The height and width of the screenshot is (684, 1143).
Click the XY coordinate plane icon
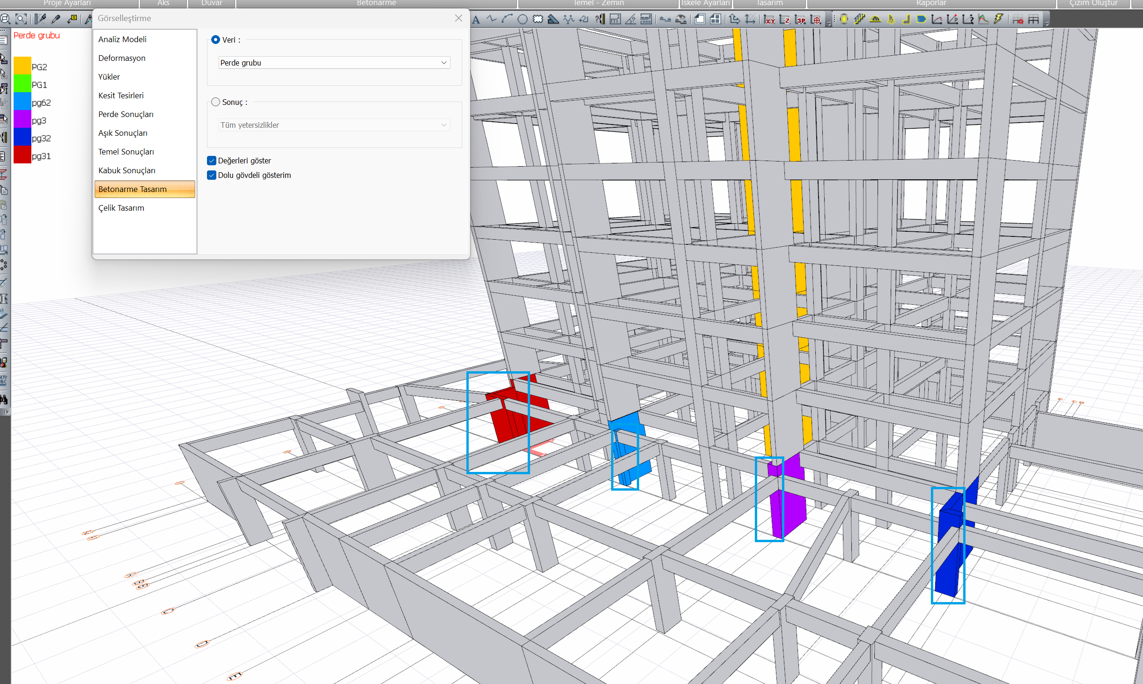[x=769, y=20]
